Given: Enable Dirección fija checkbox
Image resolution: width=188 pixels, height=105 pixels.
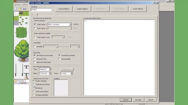Looking at the screenshot, I should point(35,59).
